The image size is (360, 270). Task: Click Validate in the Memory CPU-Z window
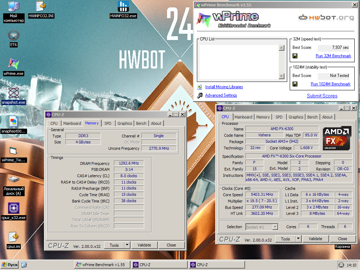coord(144,245)
